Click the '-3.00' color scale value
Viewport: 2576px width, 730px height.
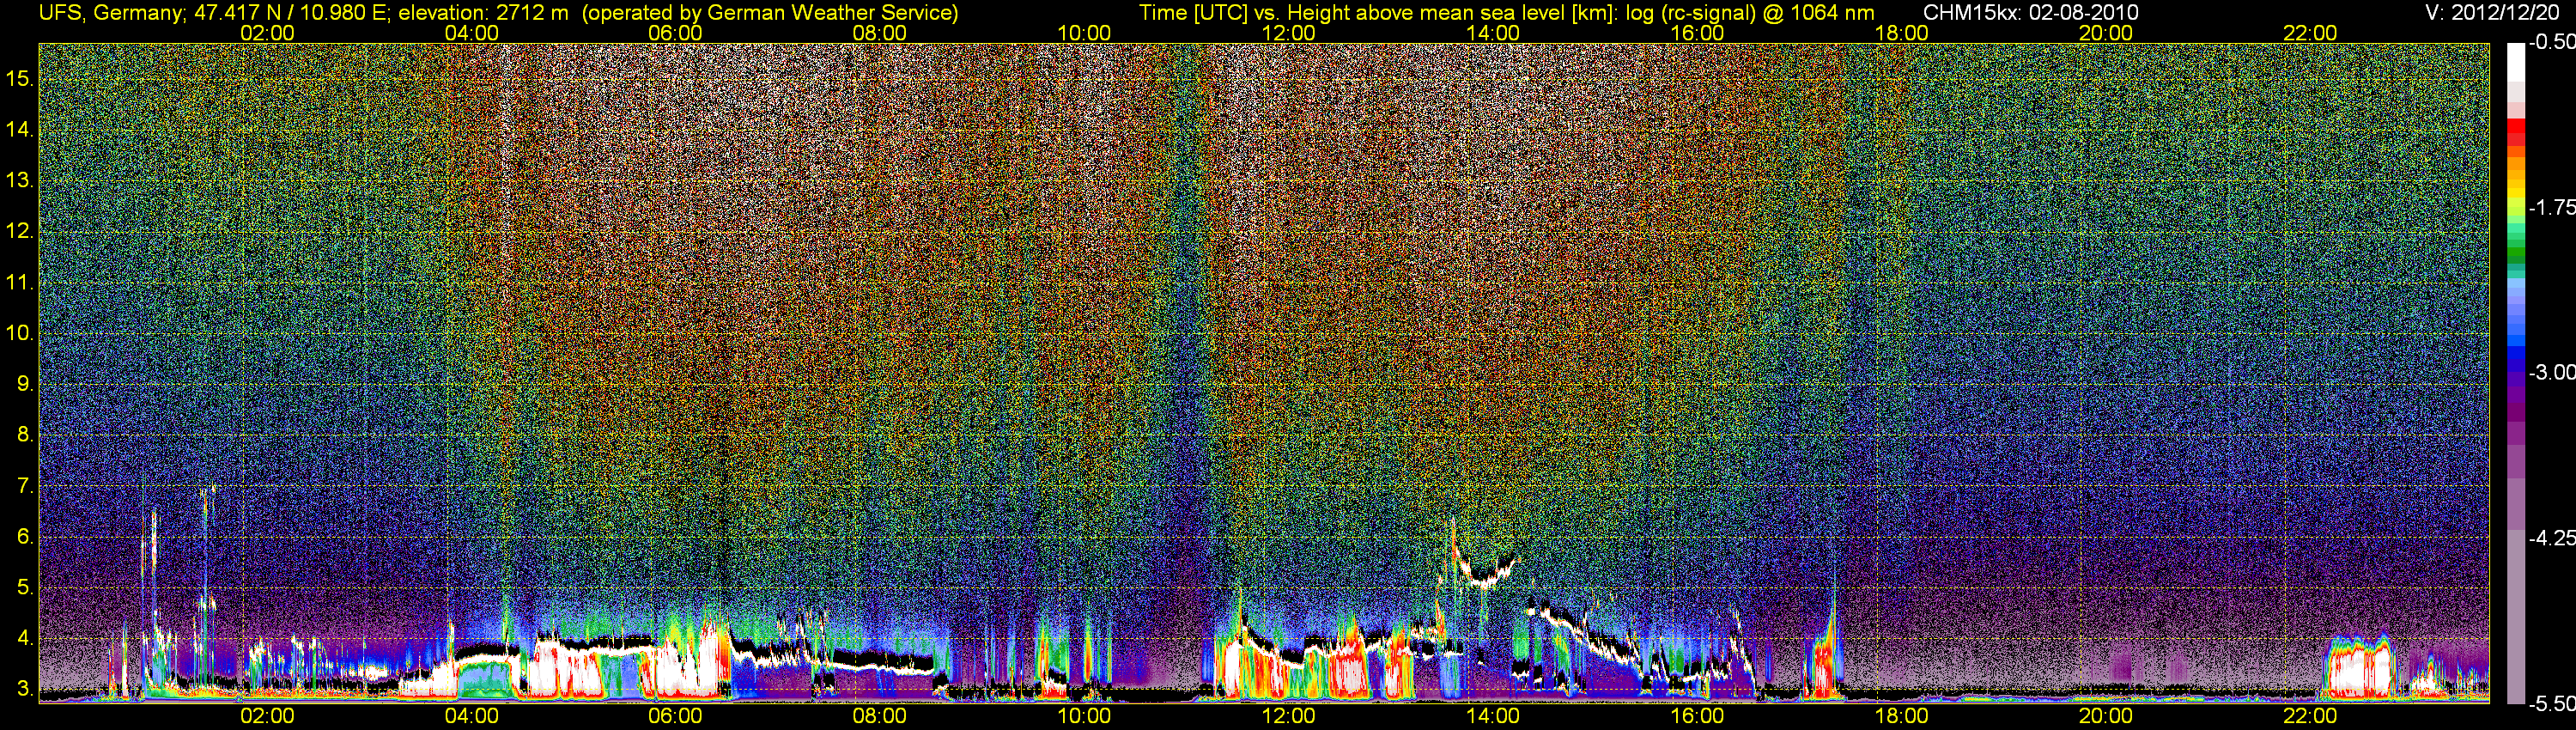(x=2551, y=373)
